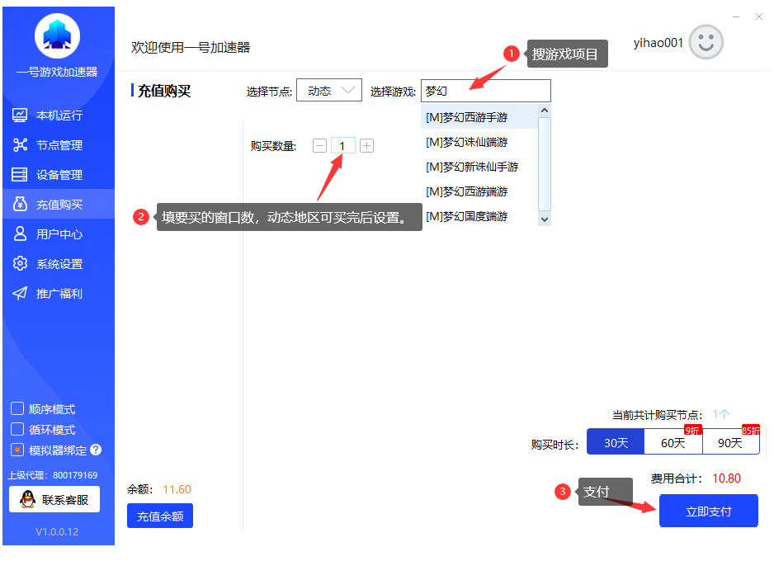The height and width of the screenshot is (561, 774).
Task: Click the 充值购买 money bag icon
Action: 20,204
